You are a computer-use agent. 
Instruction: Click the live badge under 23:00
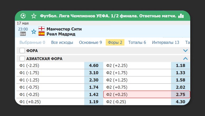click(x=23, y=34)
